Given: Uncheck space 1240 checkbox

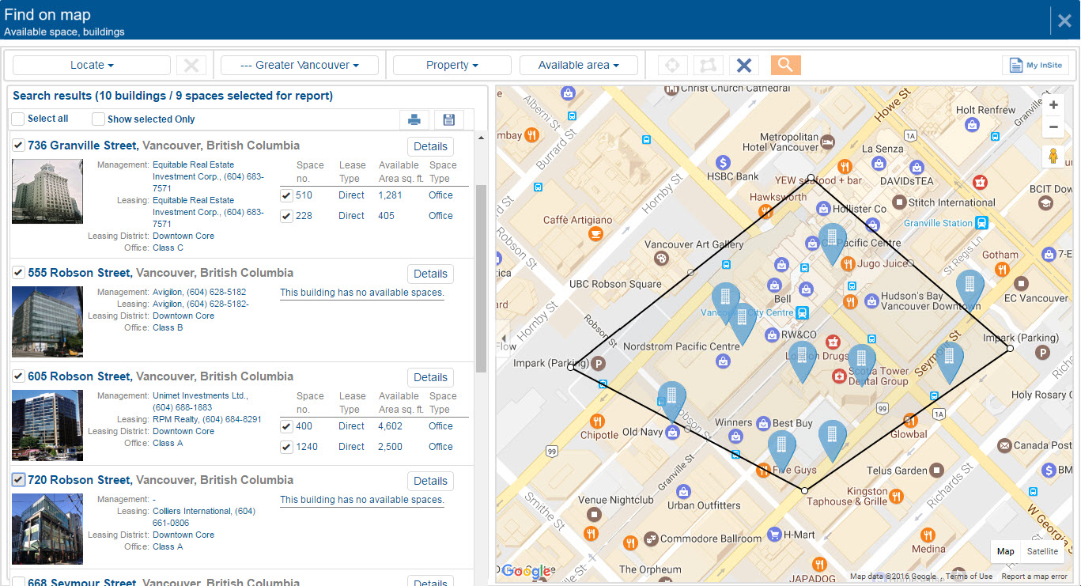Looking at the screenshot, I should tap(286, 447).
